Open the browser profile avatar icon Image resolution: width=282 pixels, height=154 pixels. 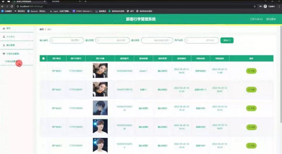(x=265, y=6)
